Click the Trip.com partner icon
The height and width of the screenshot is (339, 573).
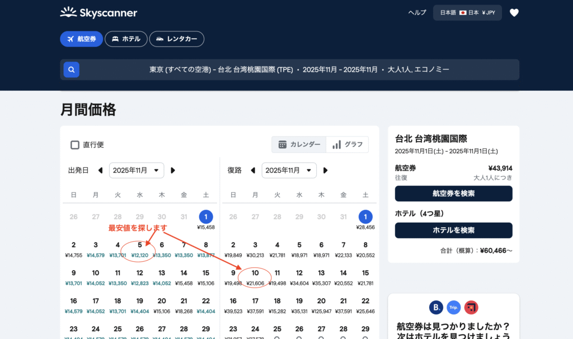(453, 307)
